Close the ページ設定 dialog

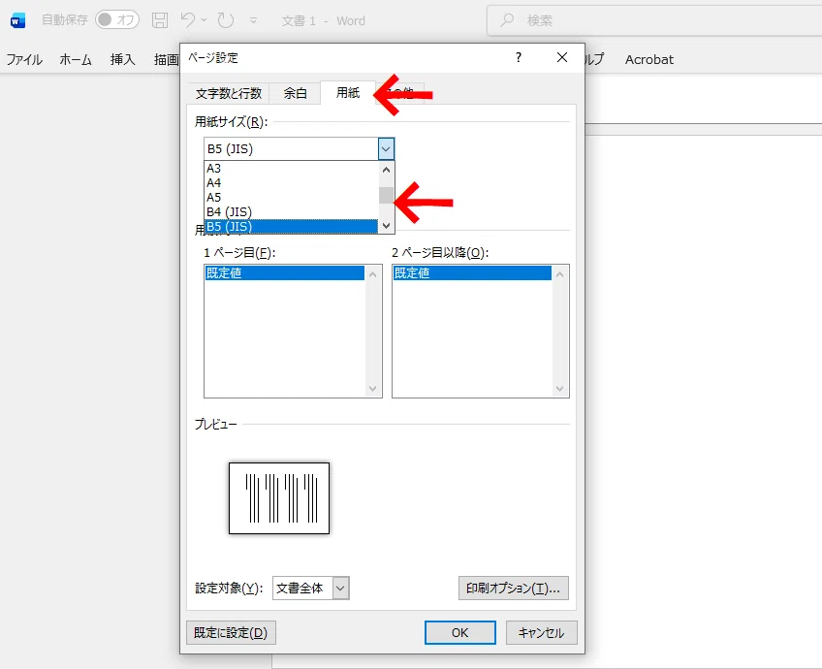(562, 57)
